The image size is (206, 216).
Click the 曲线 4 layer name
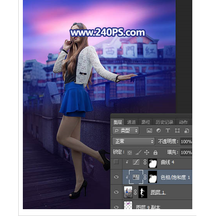(168, 162)
